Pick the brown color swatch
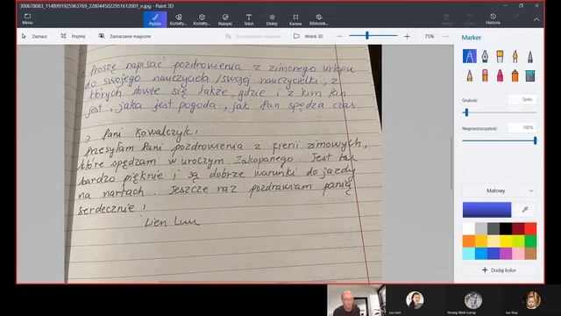Screen dimensions: 561x316 (530, 254)
